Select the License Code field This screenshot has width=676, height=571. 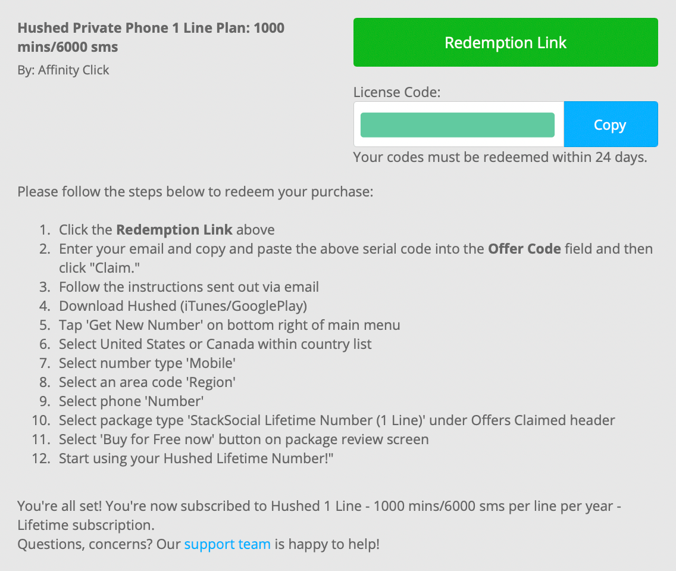tap(459, 124)
